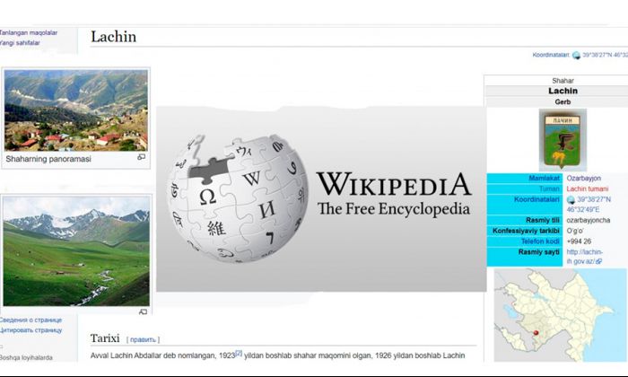The width and height of the screenshot is (628, 377).
Task: Click the Koordinatalari label in infobox
Action: pyautogui.click(x=536, y=199)
